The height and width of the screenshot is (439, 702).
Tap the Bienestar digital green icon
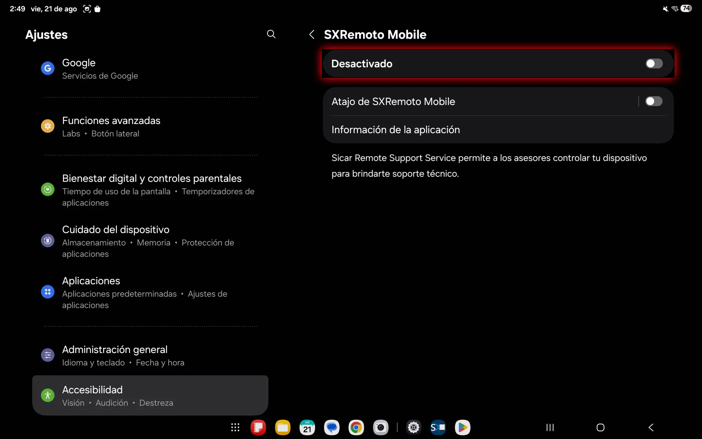click(48, 190)
